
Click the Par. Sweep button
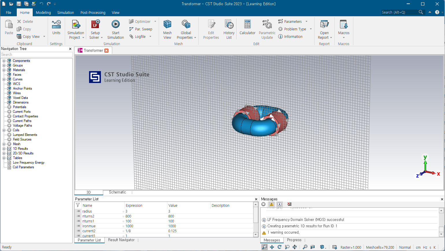tap(141, 29)
